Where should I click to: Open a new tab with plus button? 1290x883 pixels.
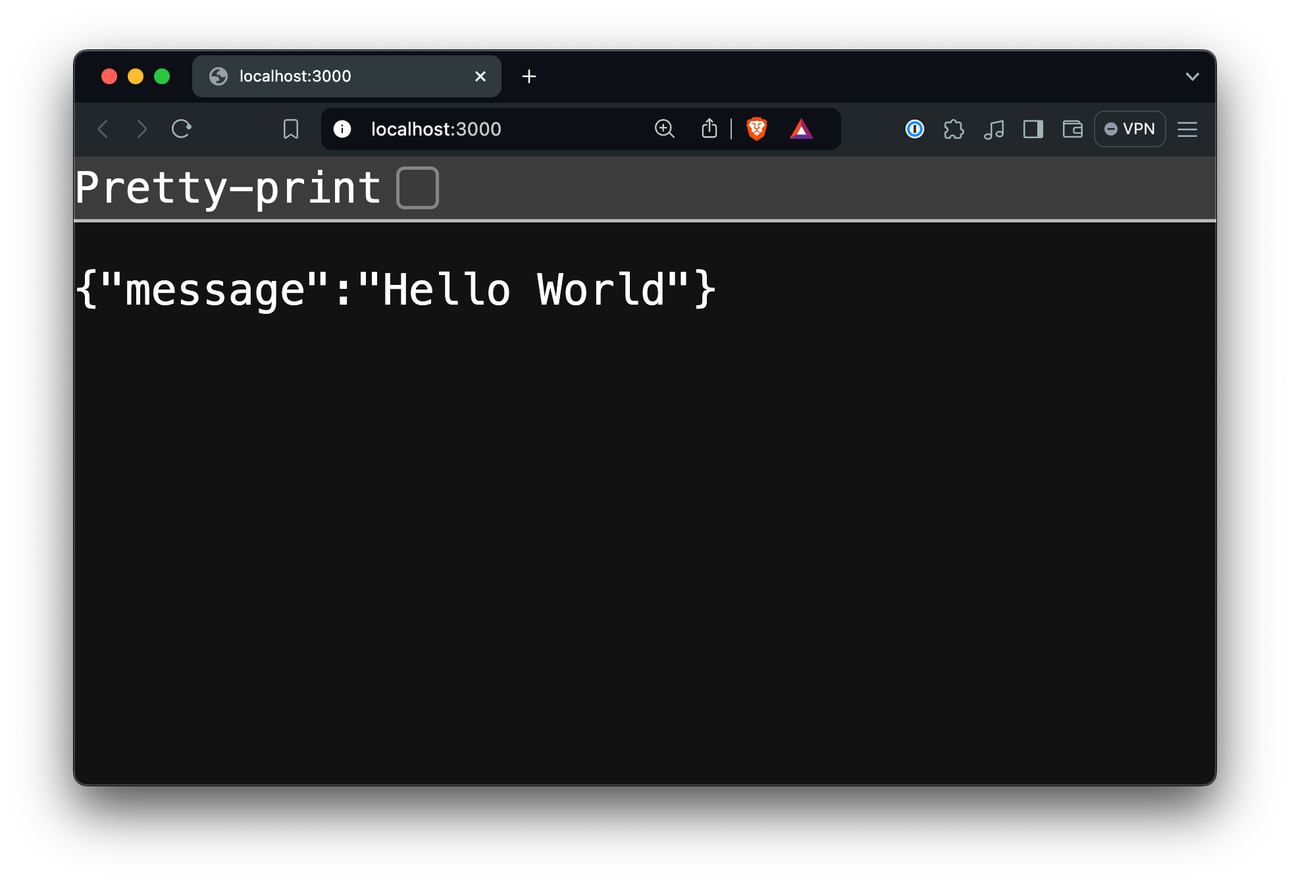coord(529,76)
